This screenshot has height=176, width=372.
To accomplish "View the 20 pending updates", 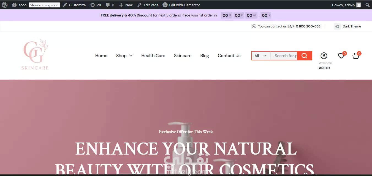I will (x=96, y=5).
